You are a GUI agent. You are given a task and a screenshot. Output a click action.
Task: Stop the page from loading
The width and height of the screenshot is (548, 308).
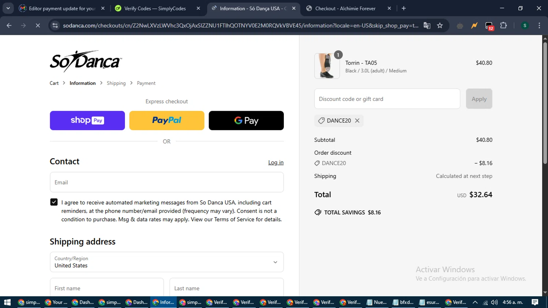coord(38,25)
